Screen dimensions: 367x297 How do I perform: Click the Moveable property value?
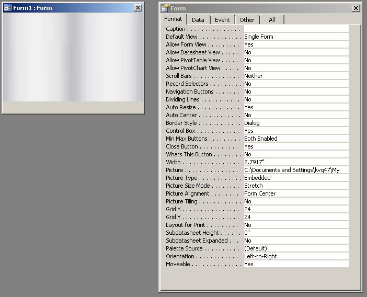tap(296, 264)
